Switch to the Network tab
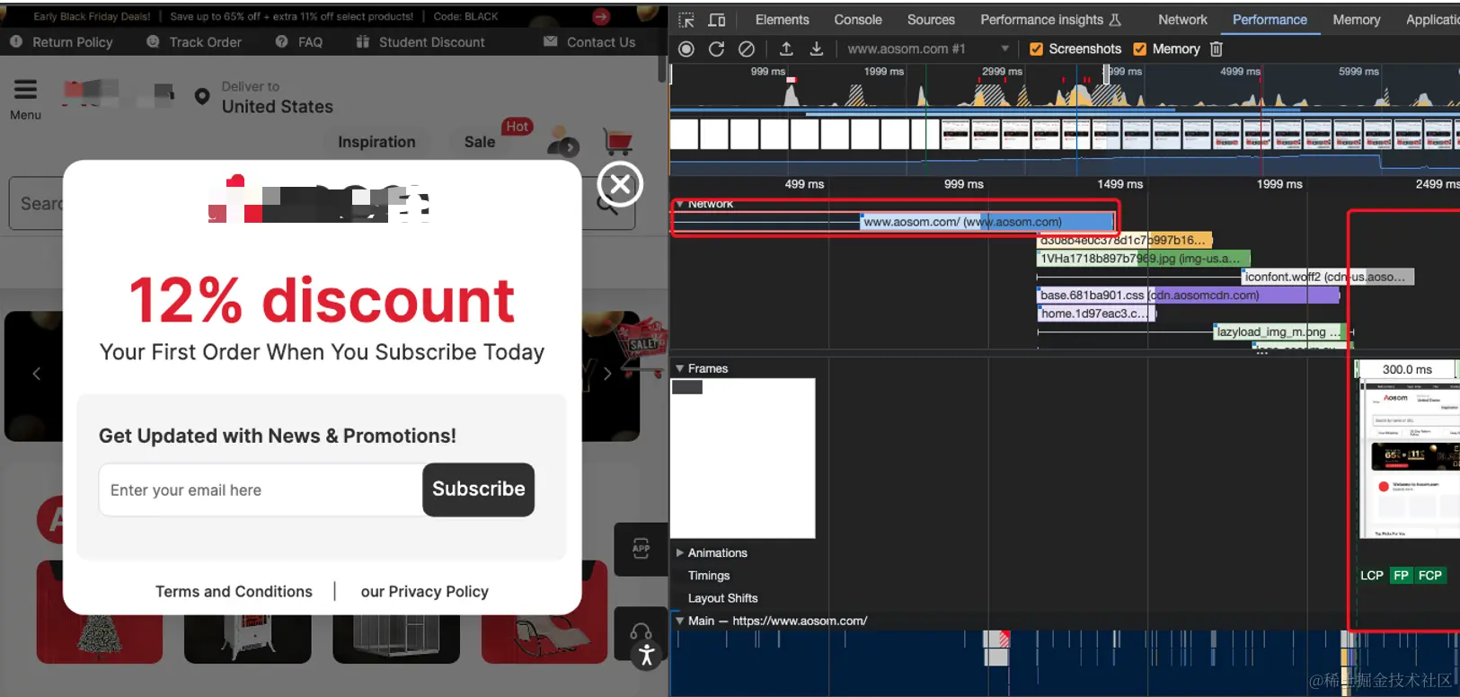The image size is (1460, 697). pos(1182,20)
